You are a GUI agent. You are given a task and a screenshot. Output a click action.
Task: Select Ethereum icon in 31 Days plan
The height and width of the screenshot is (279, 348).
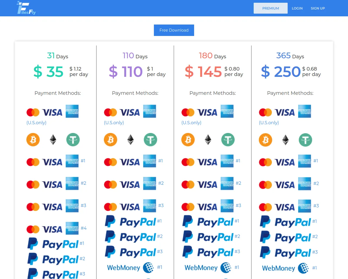[x=53, y=140]
